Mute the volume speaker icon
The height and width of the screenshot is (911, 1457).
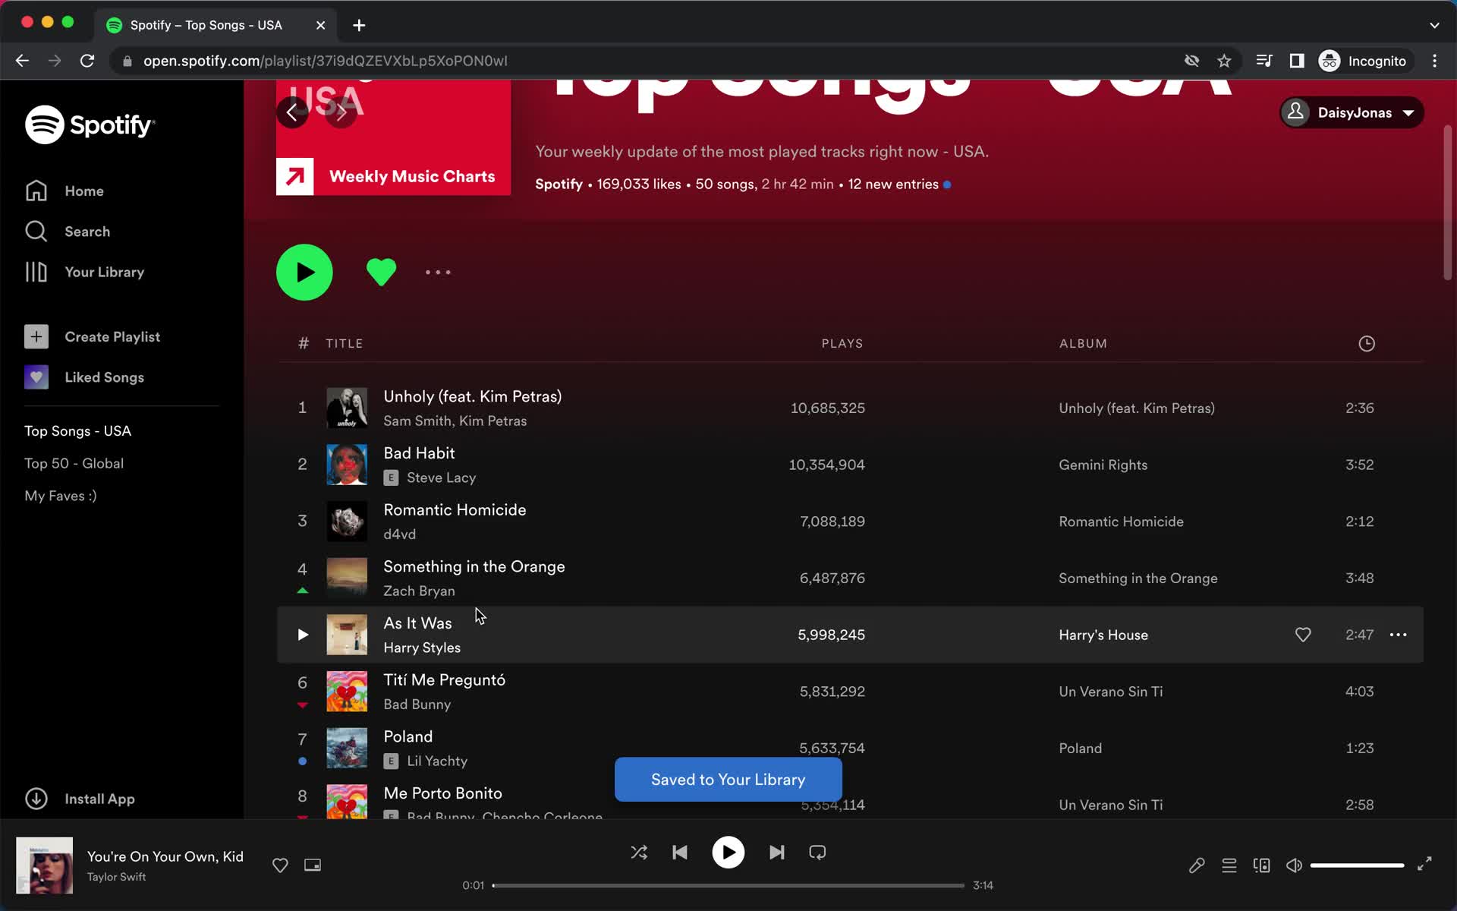pos(1295,865)
